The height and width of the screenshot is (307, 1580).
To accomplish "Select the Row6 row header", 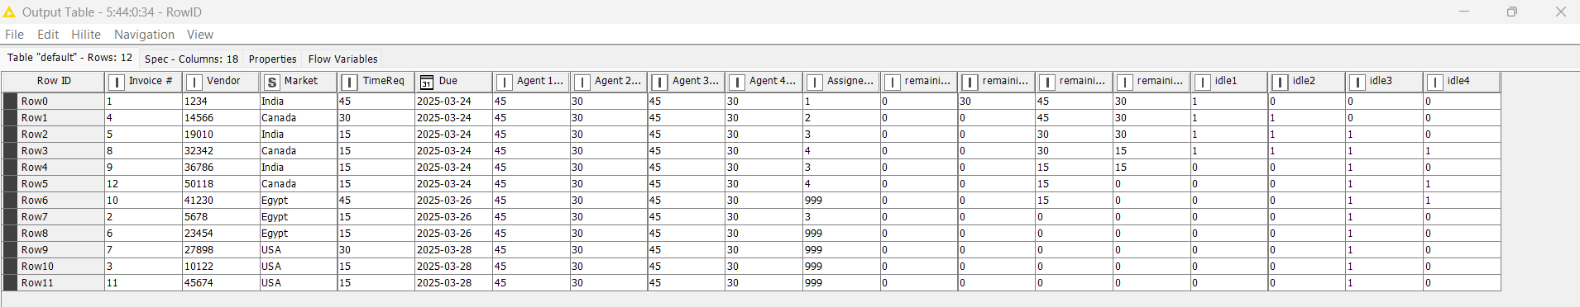I will pyautogui.click(x=53, y=201).
